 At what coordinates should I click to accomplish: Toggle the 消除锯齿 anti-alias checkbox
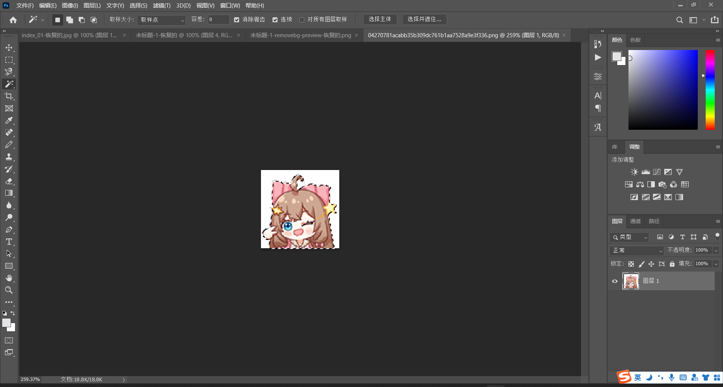click(x=236, y=20)
